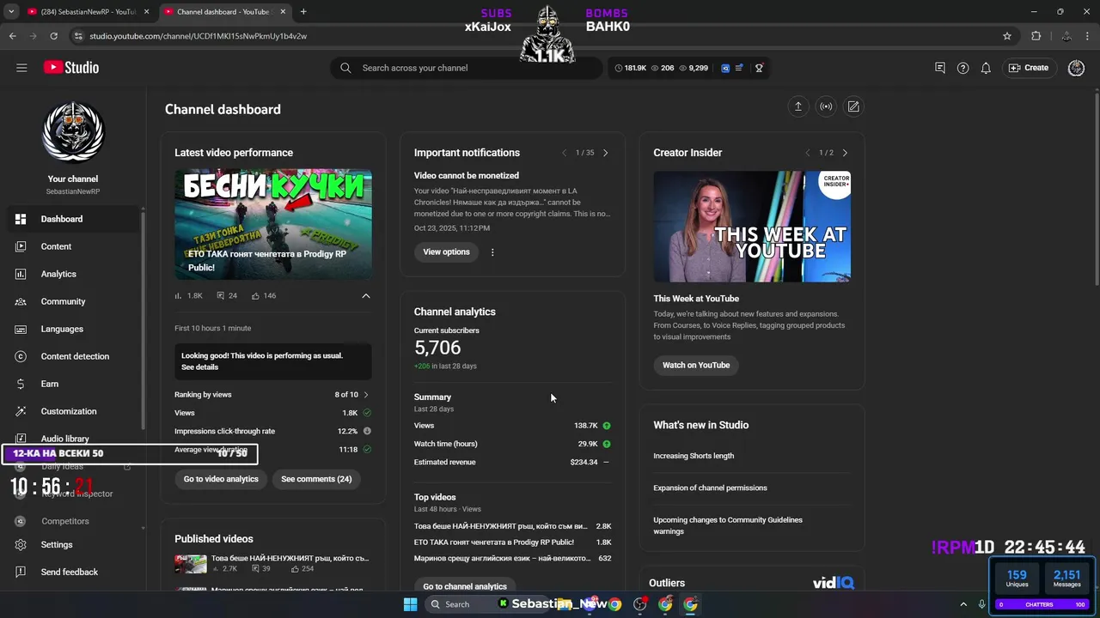Open the comments speech-bubble icon in header
1100x618 pixels.
[940, 68]
